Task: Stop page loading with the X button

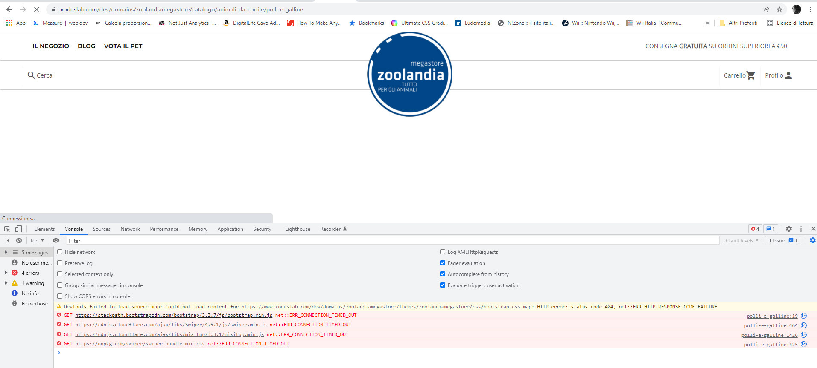Action: click(x=37, y=9)
